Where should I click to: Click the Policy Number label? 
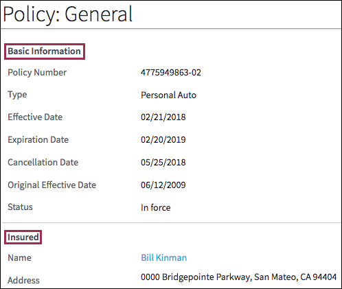(37, 73)
